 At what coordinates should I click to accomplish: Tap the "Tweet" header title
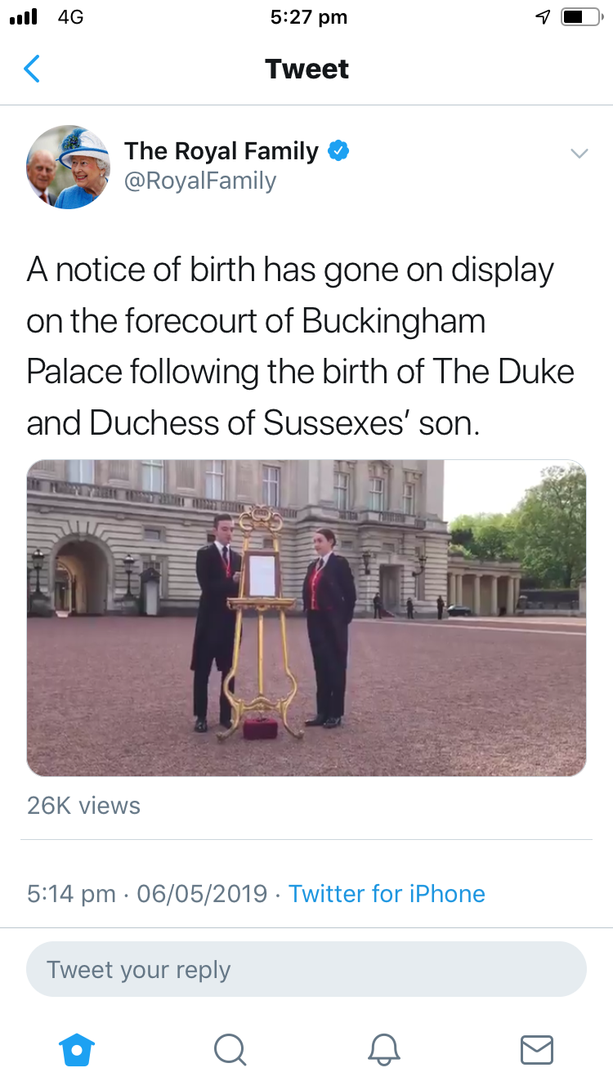[x=306, y=69]
